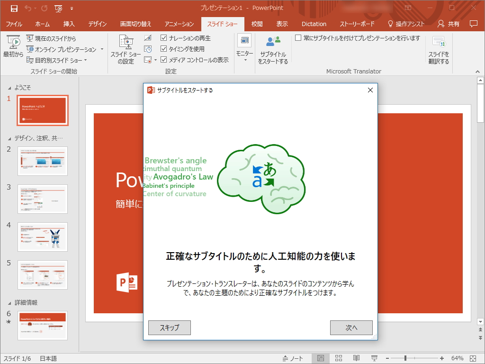Enable 常にサブタイトルを付けてプレゼンテーションを行います checkbox

tap(298, 38)
